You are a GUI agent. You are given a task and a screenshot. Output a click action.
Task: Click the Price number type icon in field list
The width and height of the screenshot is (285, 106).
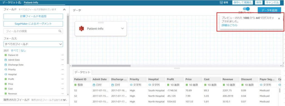pyautogui.click(x=6, y=84)
